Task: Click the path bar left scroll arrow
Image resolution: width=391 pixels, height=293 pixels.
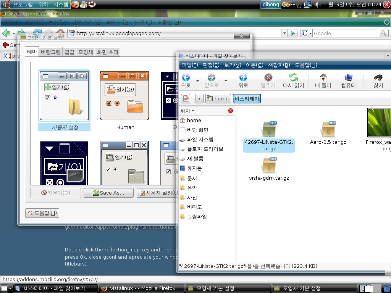Action: click(199, 99)
